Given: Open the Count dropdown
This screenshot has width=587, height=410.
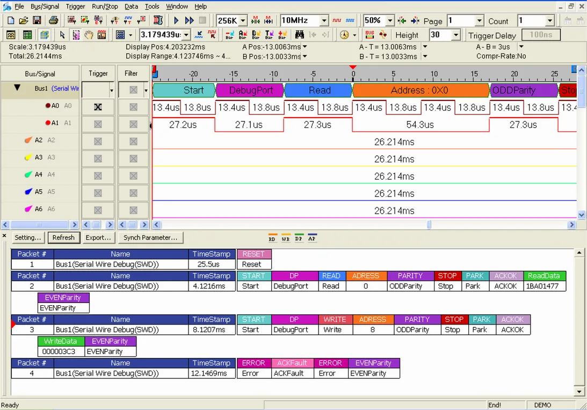Looking at the screenshot, I should click(x=549, y=20).
